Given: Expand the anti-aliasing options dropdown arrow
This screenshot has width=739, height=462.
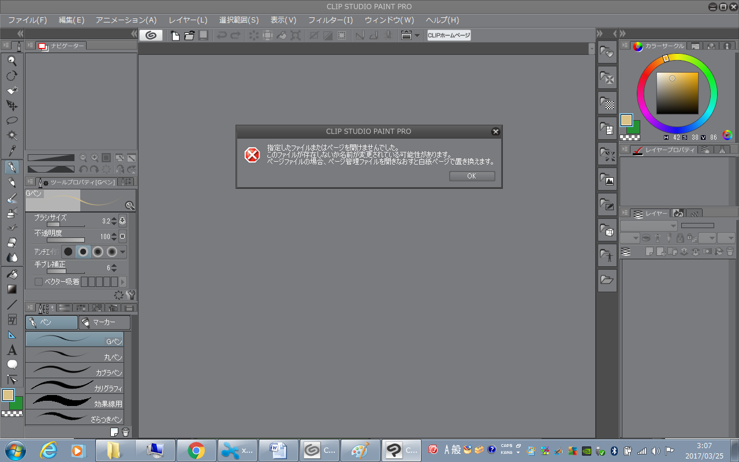Looking at the screenshot, I should click(122, 252).
